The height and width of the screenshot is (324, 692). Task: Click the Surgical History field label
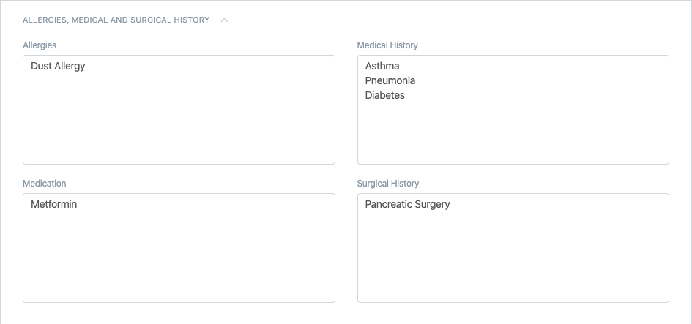click(x=388, y=184)
